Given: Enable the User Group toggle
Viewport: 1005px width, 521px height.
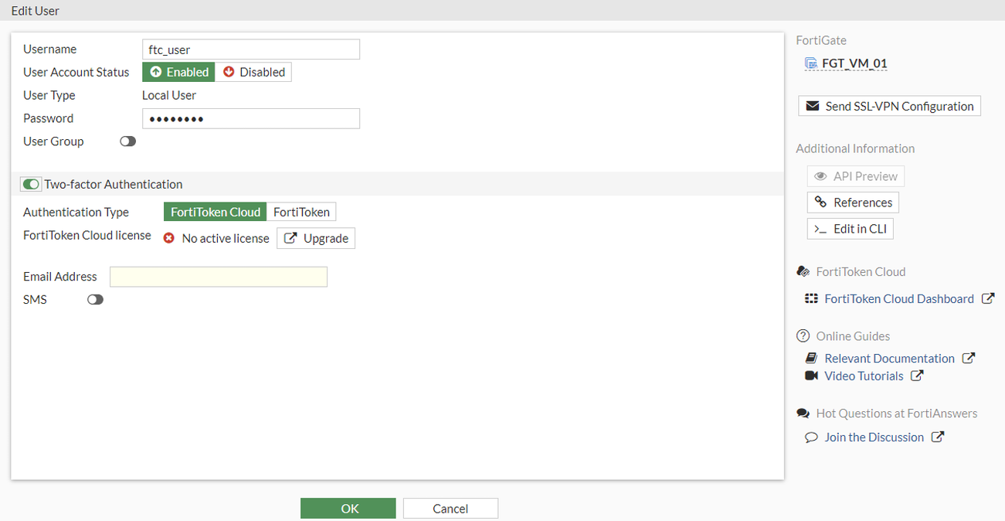Looking at the screenshot, I should click(127, 141).
